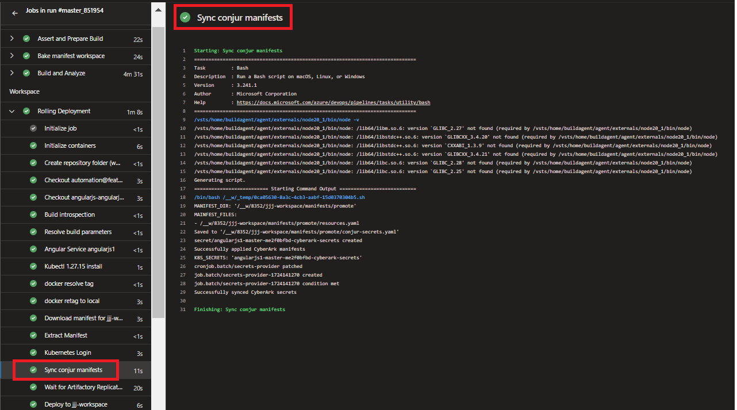This screenshot has height=410, width=737.
Task: Expand the Build and Analyze stage chevron
Action: coord(11,73)
